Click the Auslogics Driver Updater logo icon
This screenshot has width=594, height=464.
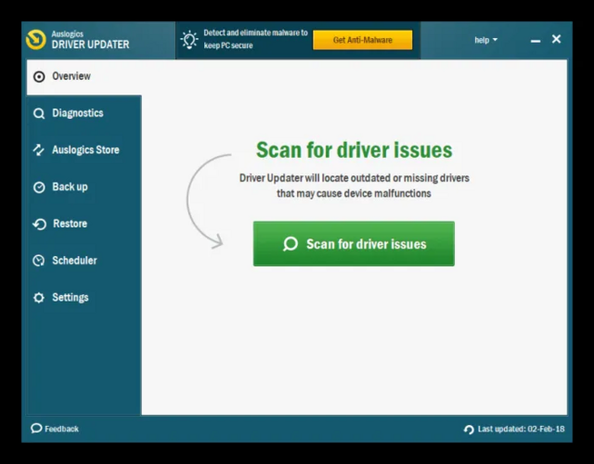click(36, 39)
